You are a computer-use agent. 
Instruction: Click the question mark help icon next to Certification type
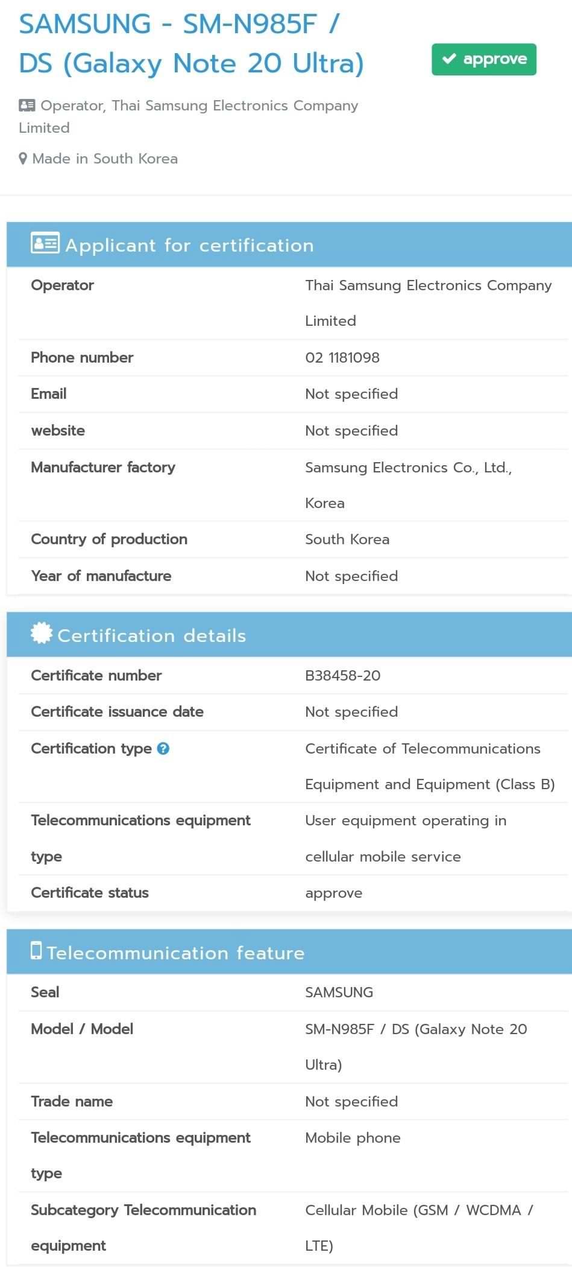click(163, 748)
